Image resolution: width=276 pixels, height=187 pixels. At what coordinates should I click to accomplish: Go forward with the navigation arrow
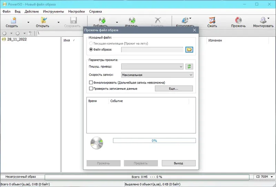[x=18, y=33]
